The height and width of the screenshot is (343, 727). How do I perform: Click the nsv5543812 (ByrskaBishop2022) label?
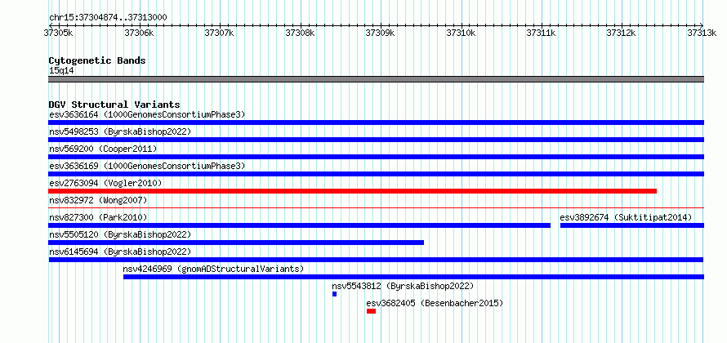[403, 286]
